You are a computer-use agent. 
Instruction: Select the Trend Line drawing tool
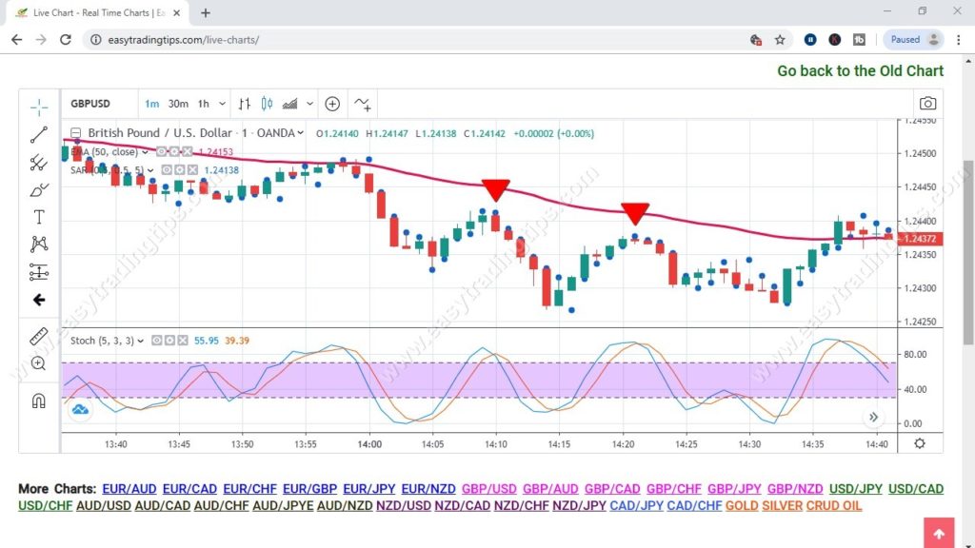point(38,134)
